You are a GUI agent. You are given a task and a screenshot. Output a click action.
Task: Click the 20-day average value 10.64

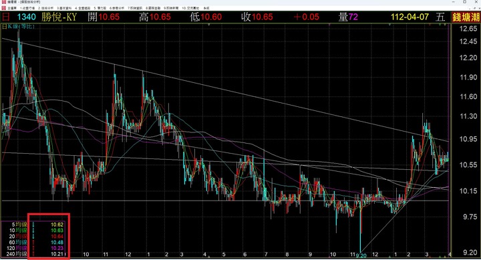(x=57, y=237)
